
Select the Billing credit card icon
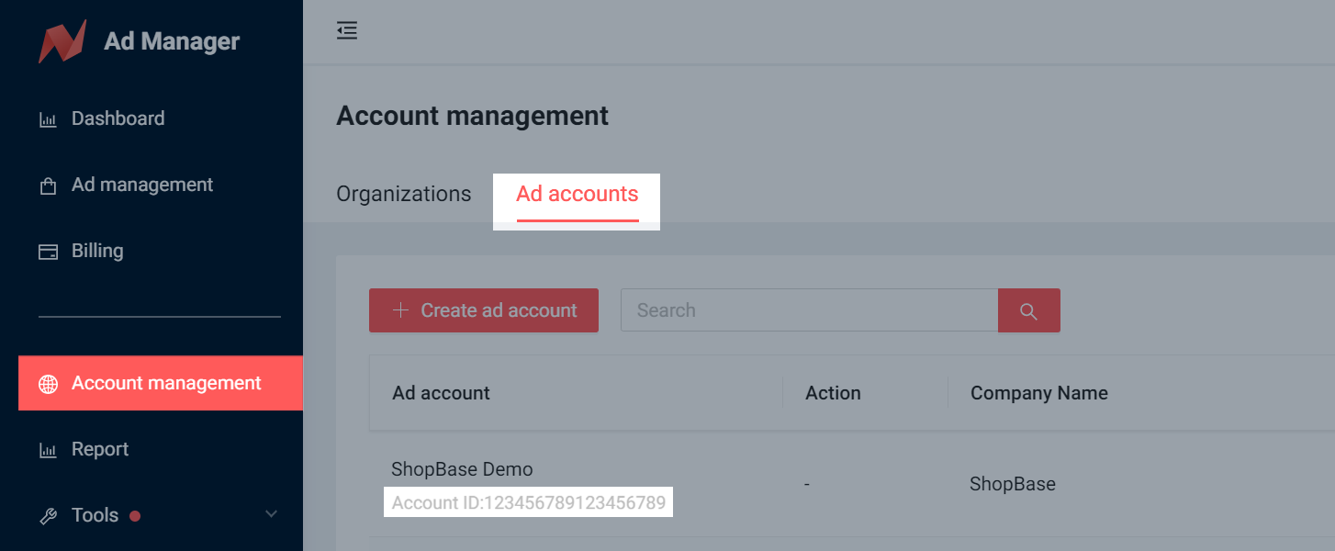48,252
